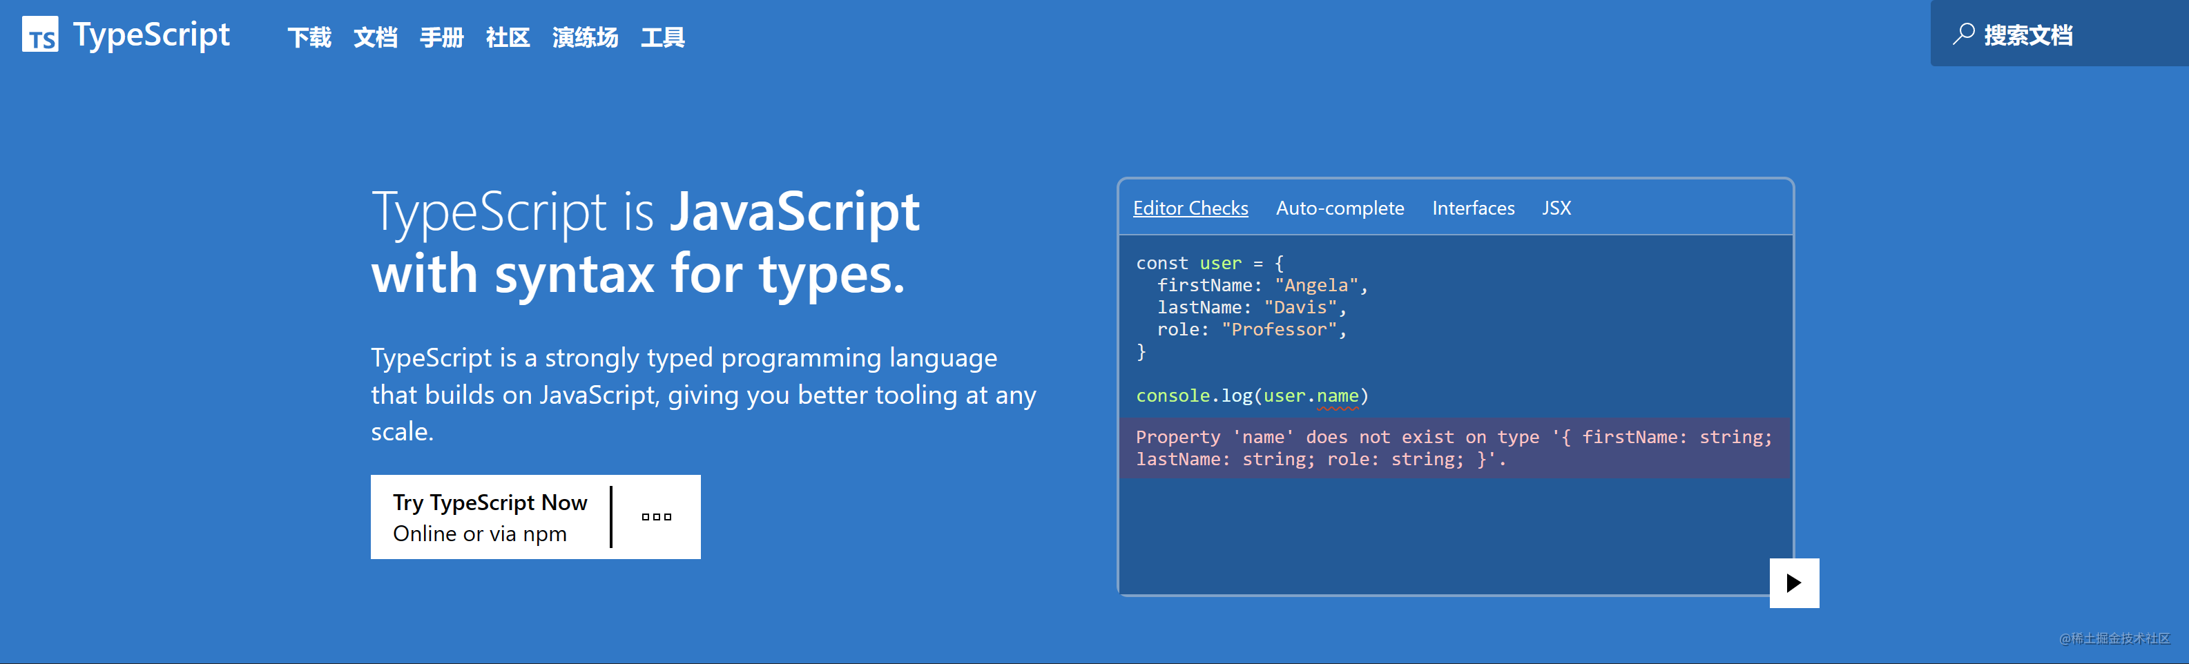The image size is (2189, 664).
Task: Click the role: "Professor" code line
Action: (1253, 329)
